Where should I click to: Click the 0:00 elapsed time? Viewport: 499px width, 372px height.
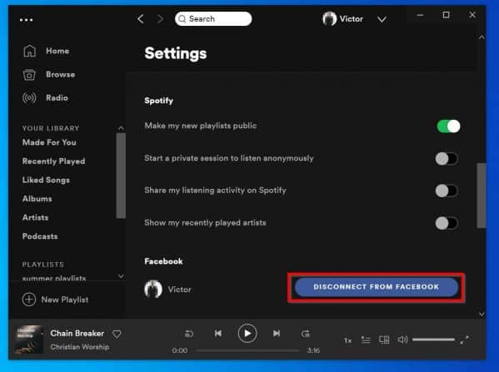tap(180, 350)
